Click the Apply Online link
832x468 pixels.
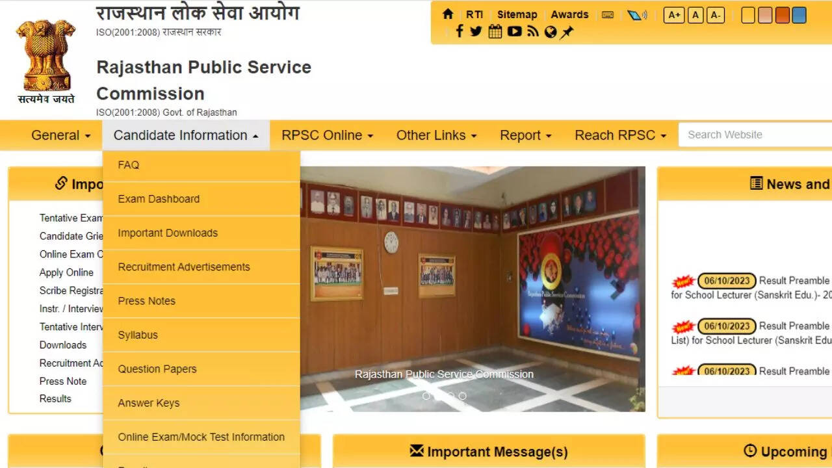point(66,272)
